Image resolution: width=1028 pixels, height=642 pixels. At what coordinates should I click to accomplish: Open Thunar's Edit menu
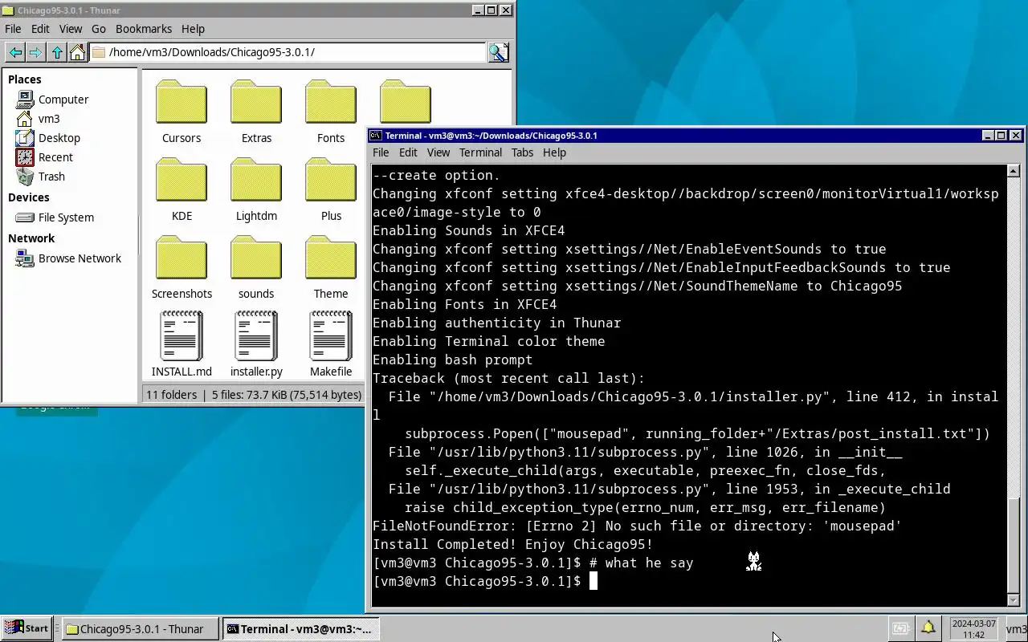(x=40, y=29)
